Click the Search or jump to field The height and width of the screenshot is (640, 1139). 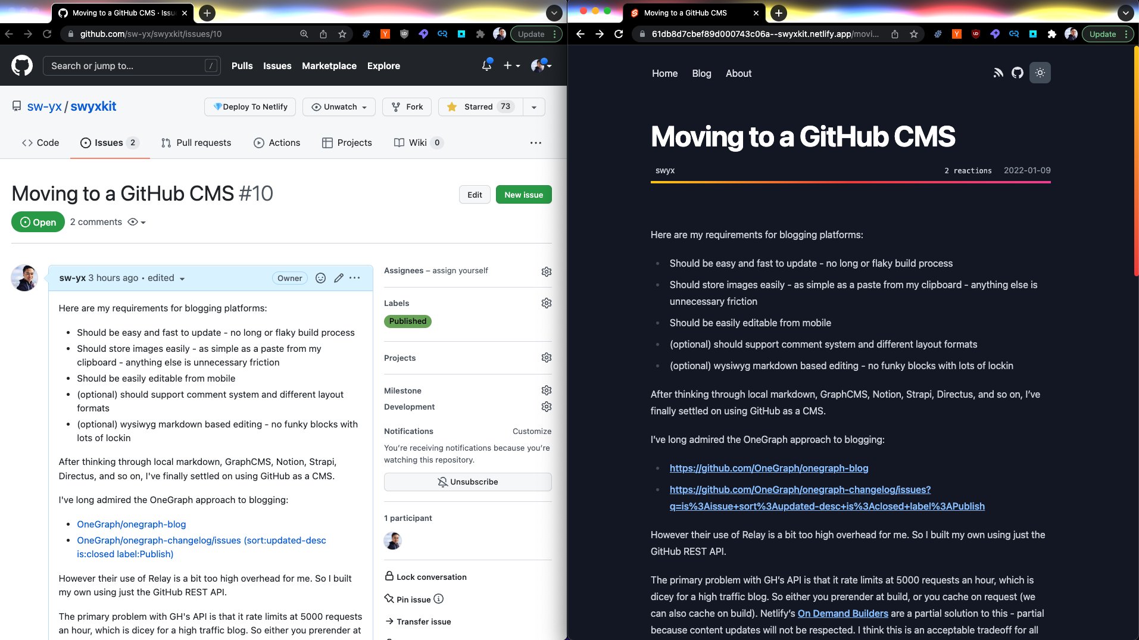point(131,65)
